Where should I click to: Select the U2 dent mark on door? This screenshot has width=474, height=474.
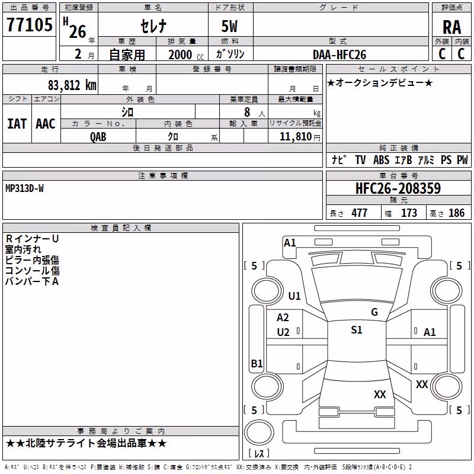(x=283, y=332)
